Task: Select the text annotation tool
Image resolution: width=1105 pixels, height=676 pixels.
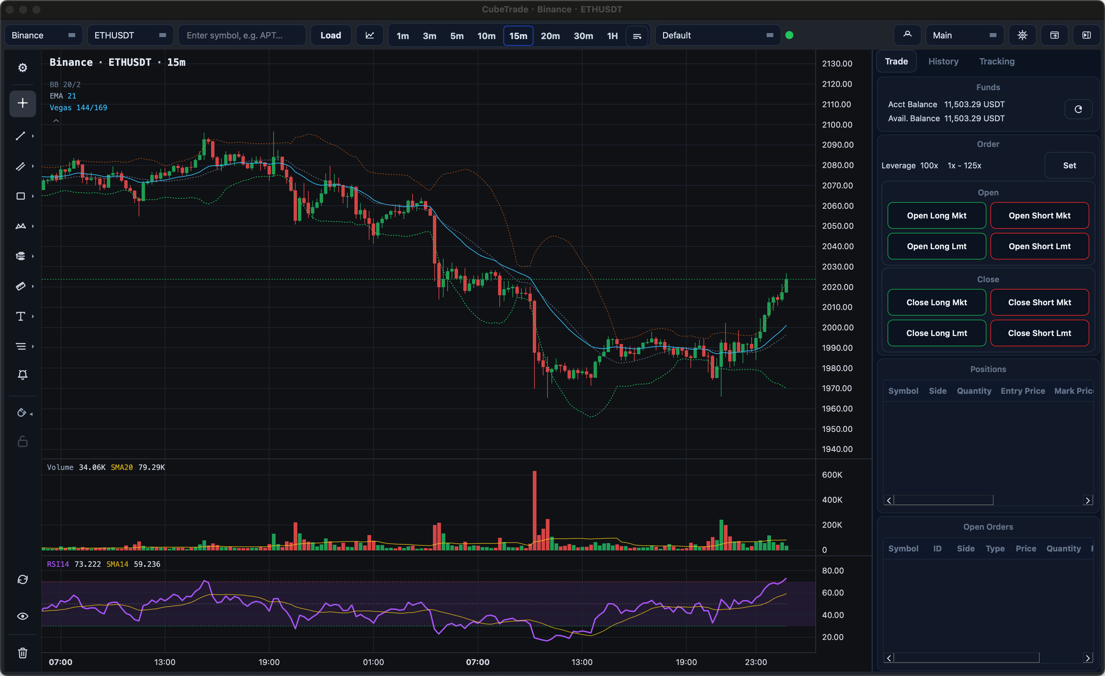Action: pos(21,316)
